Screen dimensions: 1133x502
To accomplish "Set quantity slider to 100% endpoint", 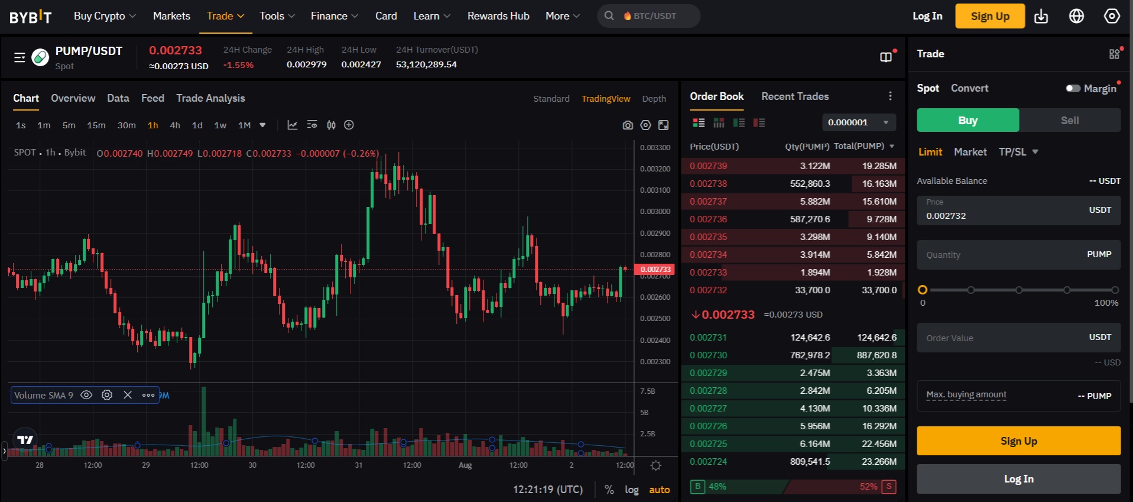I will pyautogui.click(x=1115, y=290).
